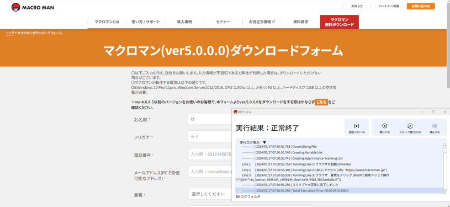450x207 pixels.
Task: Select the Creating Variable List log row
Action: tap(338, 152)
